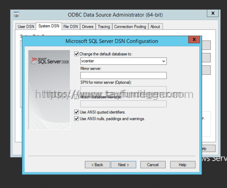Show the About tab
Image resolution: width=227 pixels, height=188 pixels.
155,27
